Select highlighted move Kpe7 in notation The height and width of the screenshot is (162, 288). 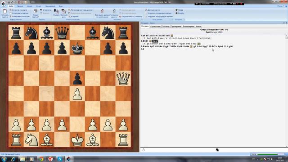(x=155, y=41)
